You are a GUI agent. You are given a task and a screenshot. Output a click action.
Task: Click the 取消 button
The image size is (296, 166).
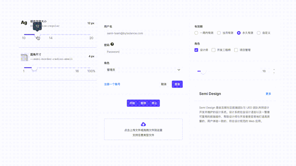163,84
